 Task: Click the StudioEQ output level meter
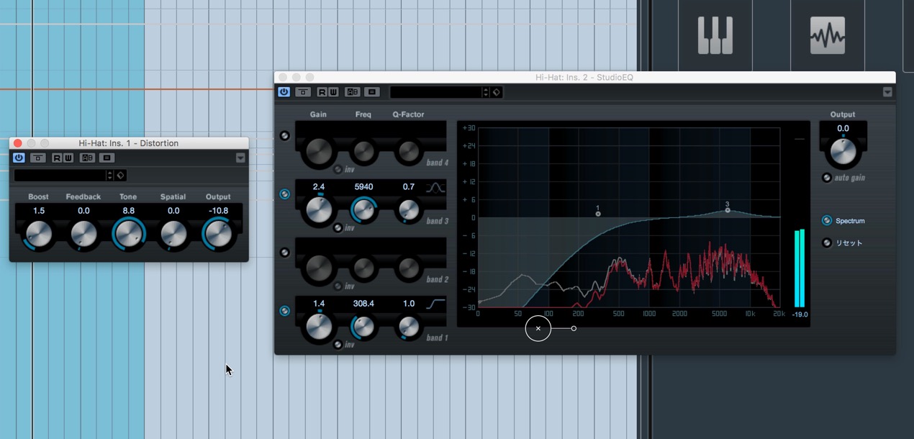click(800, 268)
